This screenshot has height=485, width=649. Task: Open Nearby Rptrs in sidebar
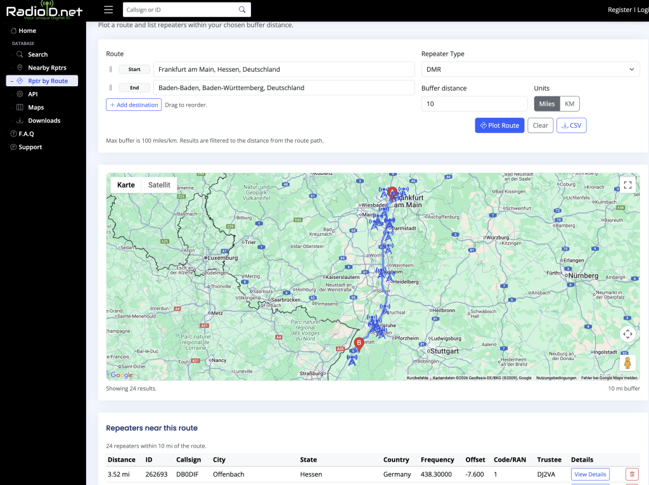47,68
